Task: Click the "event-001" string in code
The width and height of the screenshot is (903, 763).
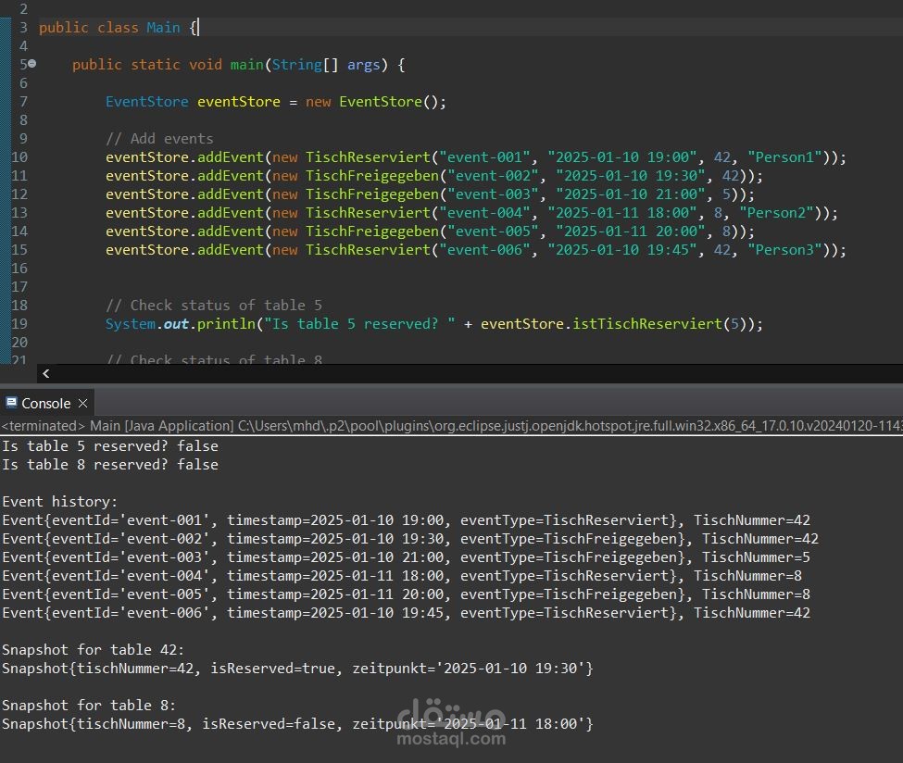Action: 483,157
